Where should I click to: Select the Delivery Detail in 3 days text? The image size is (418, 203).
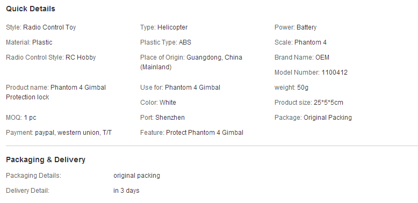pyautogui.click(x=73, y=191)
